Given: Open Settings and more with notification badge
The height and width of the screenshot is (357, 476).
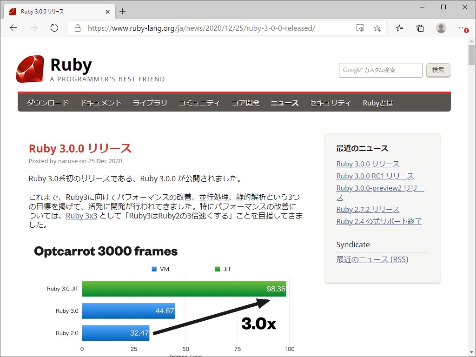Looking at the screenshot, I should point(462,28).
